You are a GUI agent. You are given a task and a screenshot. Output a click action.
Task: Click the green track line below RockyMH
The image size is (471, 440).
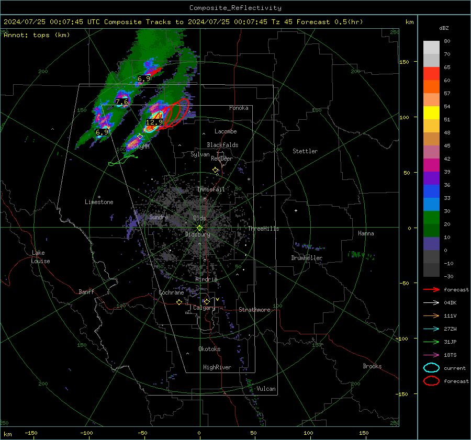point(122,161)
